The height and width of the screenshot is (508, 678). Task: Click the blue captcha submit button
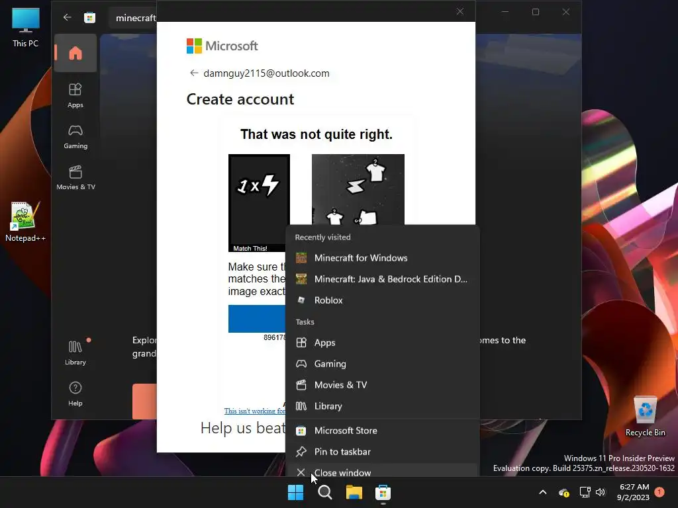pyautogui.click(x=257, y=319)
